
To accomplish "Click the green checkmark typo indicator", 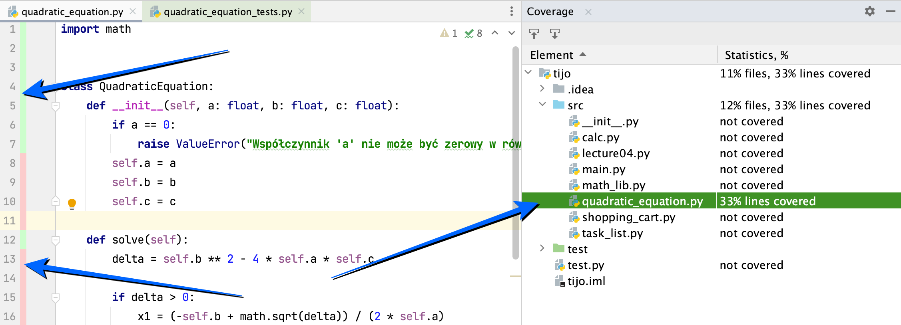I will pos(469,34).
